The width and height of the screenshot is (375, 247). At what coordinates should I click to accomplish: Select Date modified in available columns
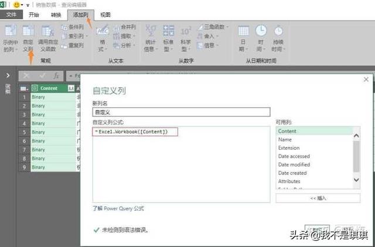click(314, 164)
